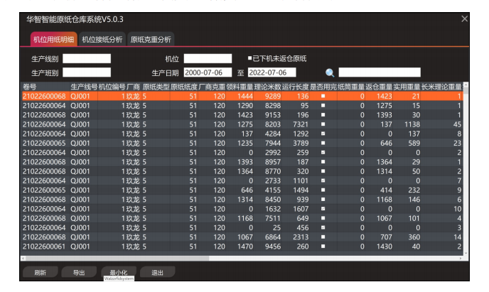The image size is (489, 292).
Task: Click the search text box beside magnifier
Action: pos(380,72)
